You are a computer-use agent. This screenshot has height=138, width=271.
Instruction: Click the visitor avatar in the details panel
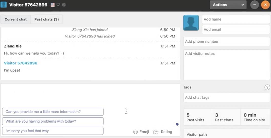pyautogui.click(x=191, y=23)
